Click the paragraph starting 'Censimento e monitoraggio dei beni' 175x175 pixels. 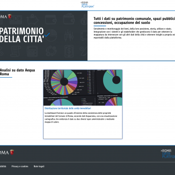(x=134, y=33)
